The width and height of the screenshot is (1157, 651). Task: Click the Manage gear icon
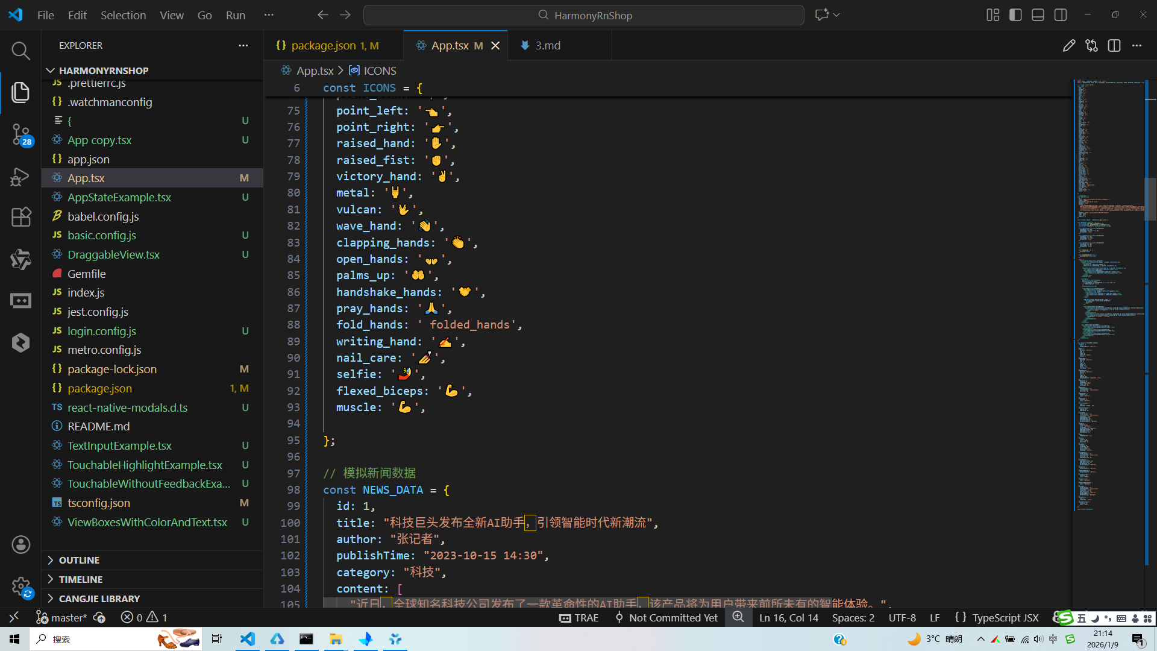pos(20,585)
